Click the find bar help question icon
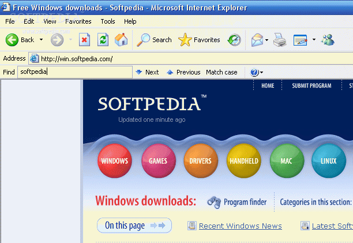The height and width of the screenshot is (243, 353). [x=254, y=73]
